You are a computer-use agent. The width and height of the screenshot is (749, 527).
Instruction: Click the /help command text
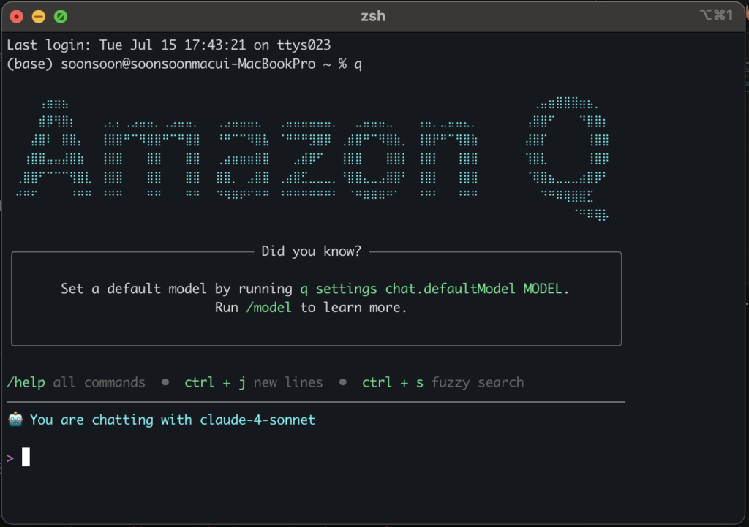tap(26, 382)
